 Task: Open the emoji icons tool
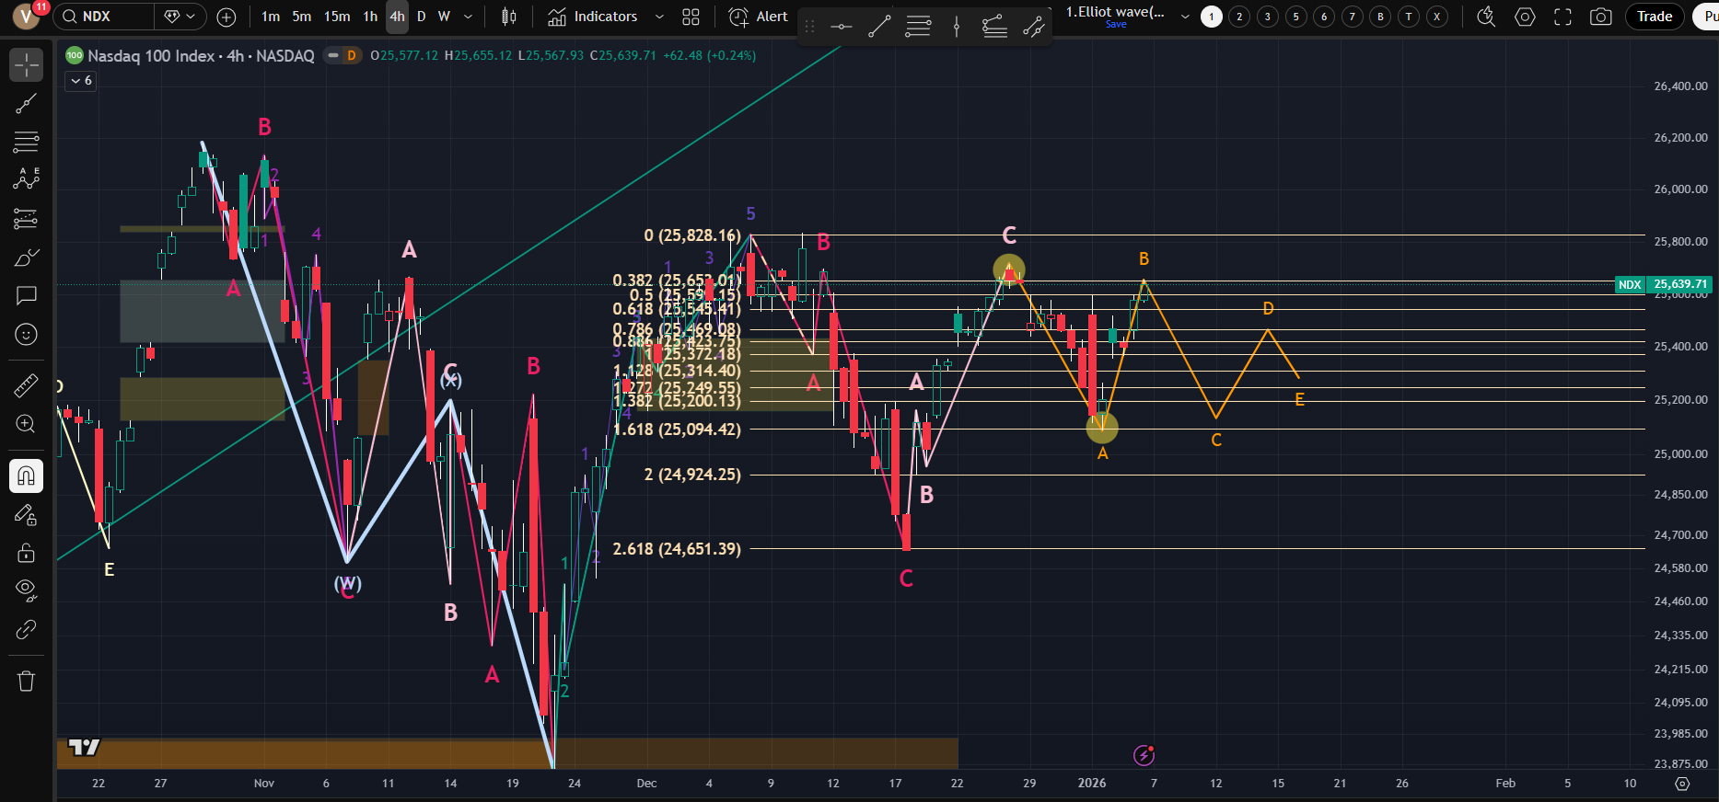pos(26,334)
